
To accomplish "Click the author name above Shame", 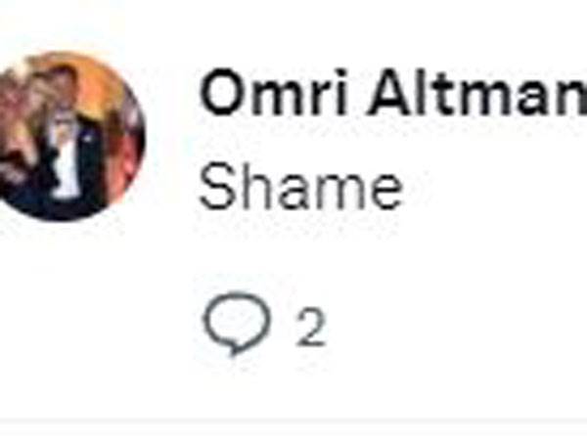I will (391, 95).
